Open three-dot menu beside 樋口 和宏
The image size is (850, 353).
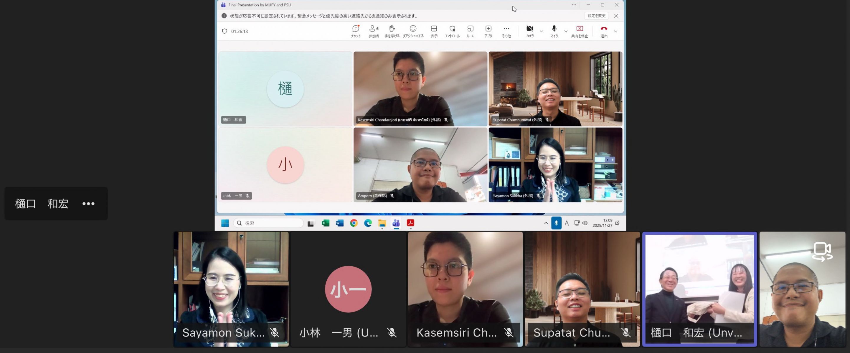coord(88,204)
